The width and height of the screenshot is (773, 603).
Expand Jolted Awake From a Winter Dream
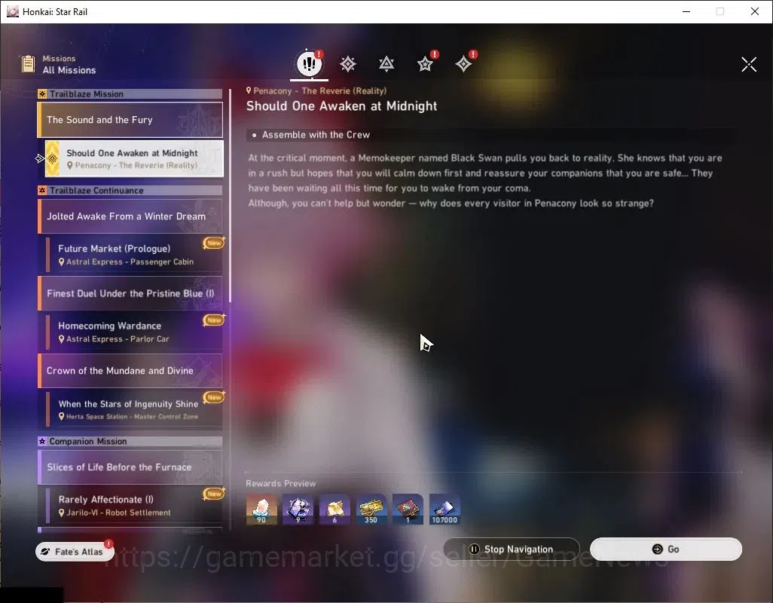tap(130, 216)
